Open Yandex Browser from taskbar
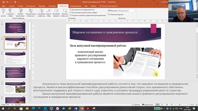This screenshot has width=198, height=111. coord(58,109)
